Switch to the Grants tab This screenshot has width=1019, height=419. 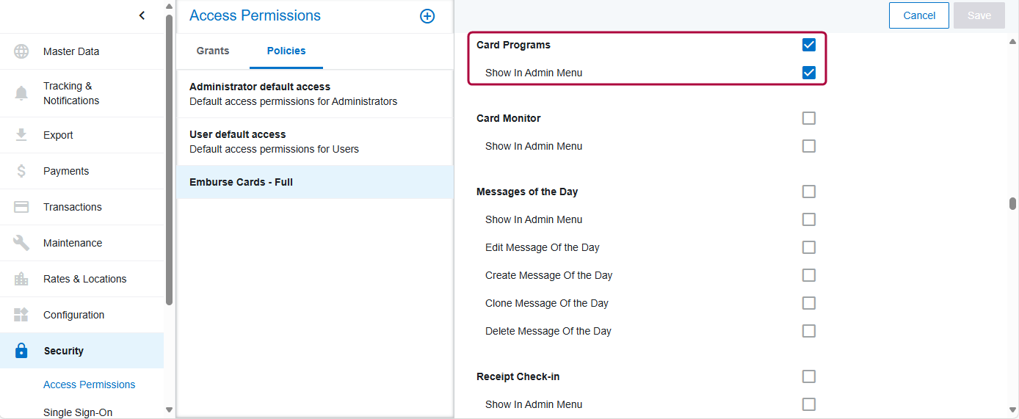tap(213, 51)
